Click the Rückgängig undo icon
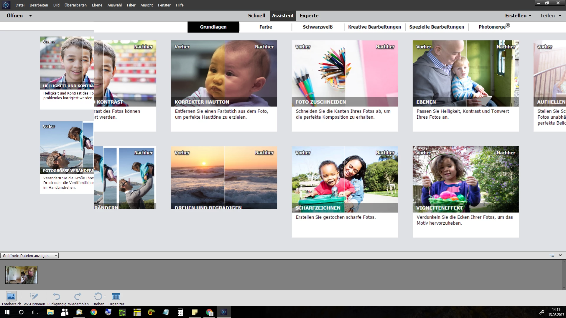Image resolution: width=566 pixels, height=318 pixels. click(x=57, y=296)
